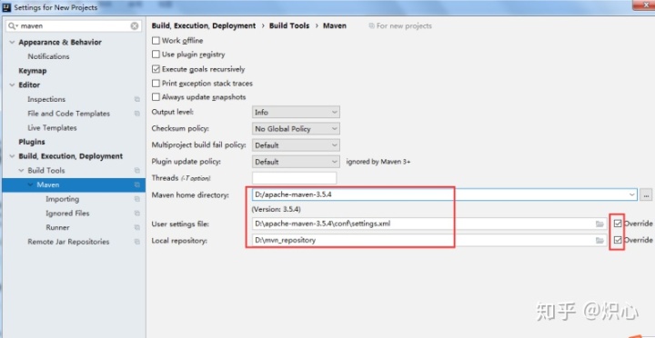Open Maven home directory dropdown arrow
The height and width of the screenshot is (338, 655).
[x=631, y=194]
